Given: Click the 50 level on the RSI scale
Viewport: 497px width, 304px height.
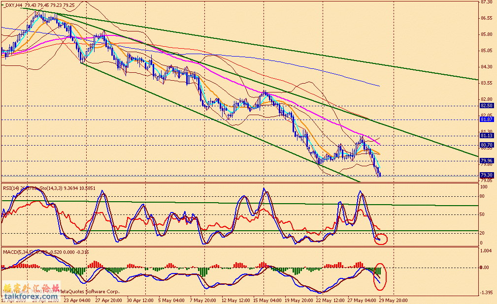Looking at the screenshot, I should click(x=482, y=214).
